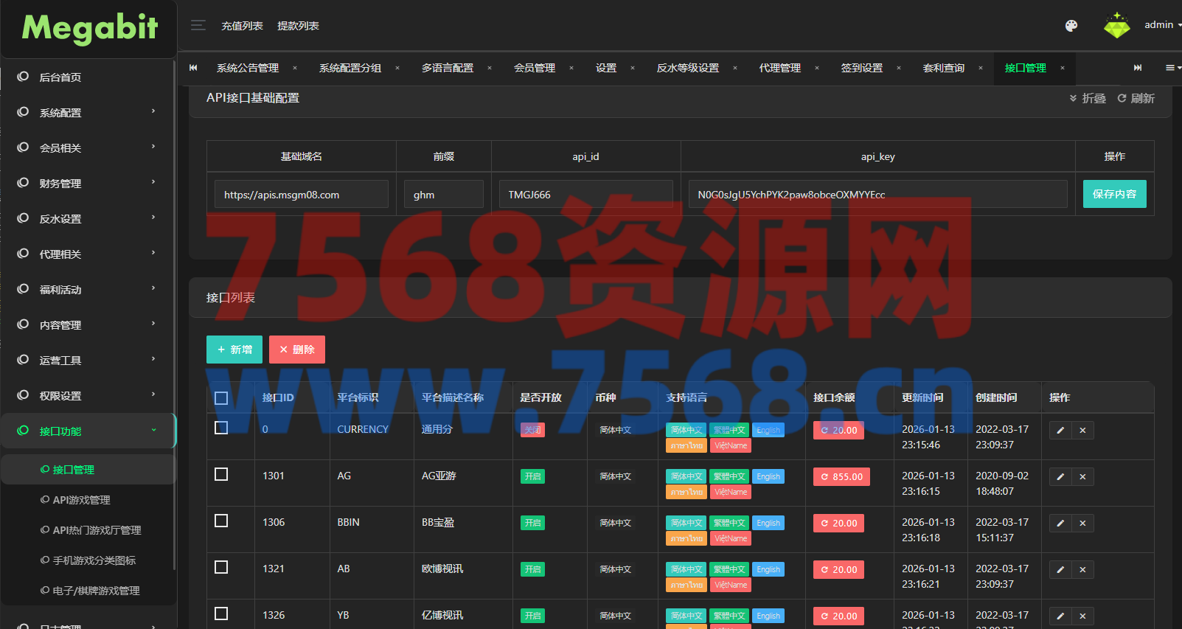Click the 新增 add button
The image size is (1182, 629).
[235, 350]
